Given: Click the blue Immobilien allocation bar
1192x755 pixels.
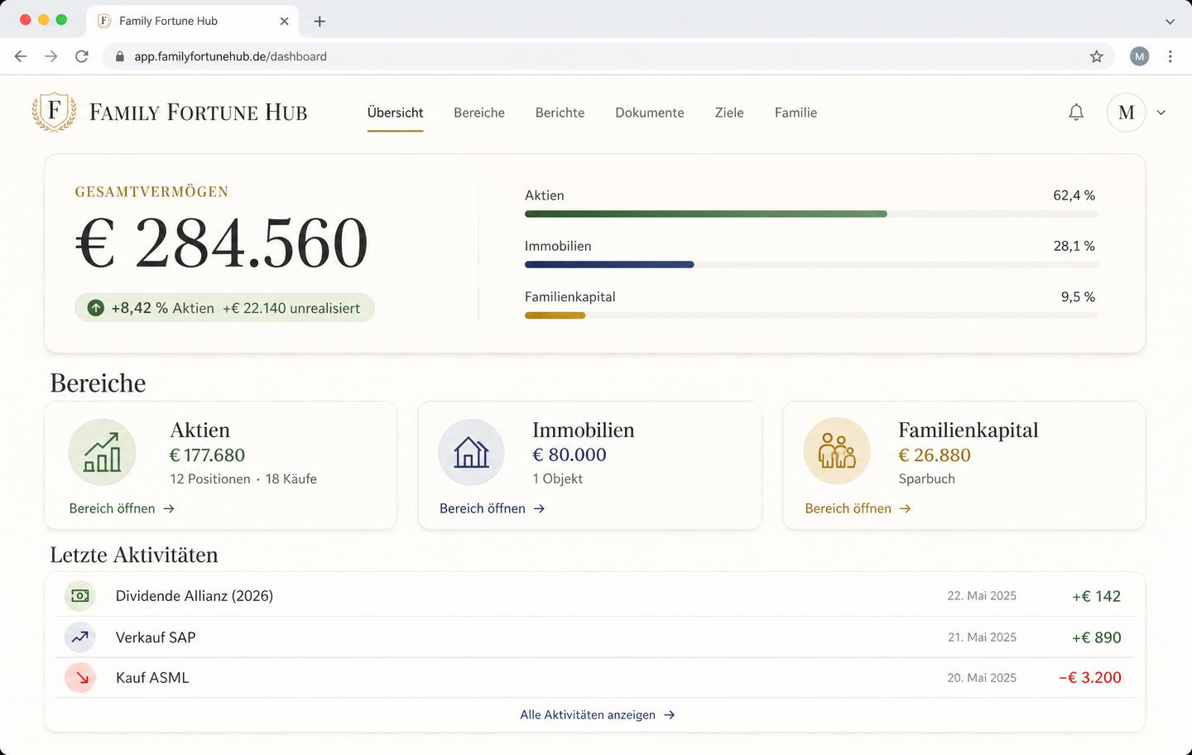Looking at the screenshot, I should coord(609,265).
